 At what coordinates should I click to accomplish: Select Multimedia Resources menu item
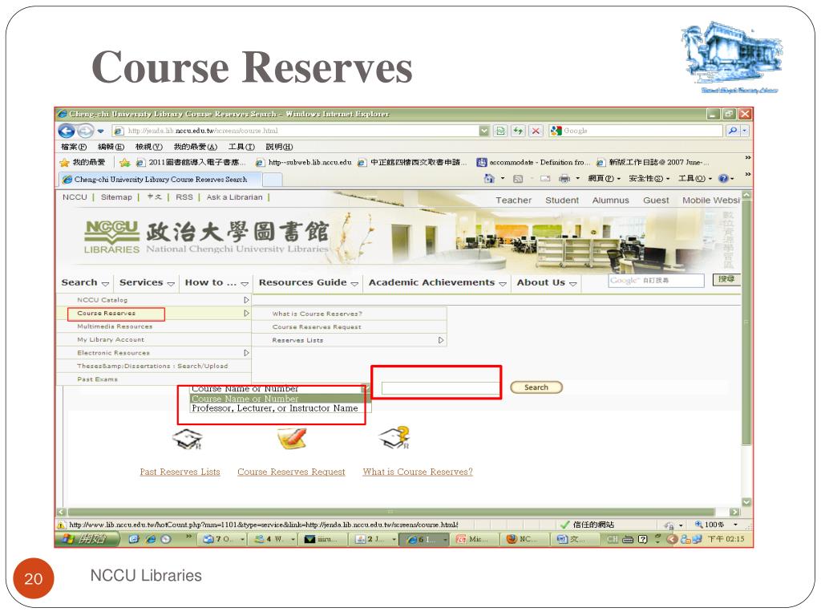(x=115, y=326)
